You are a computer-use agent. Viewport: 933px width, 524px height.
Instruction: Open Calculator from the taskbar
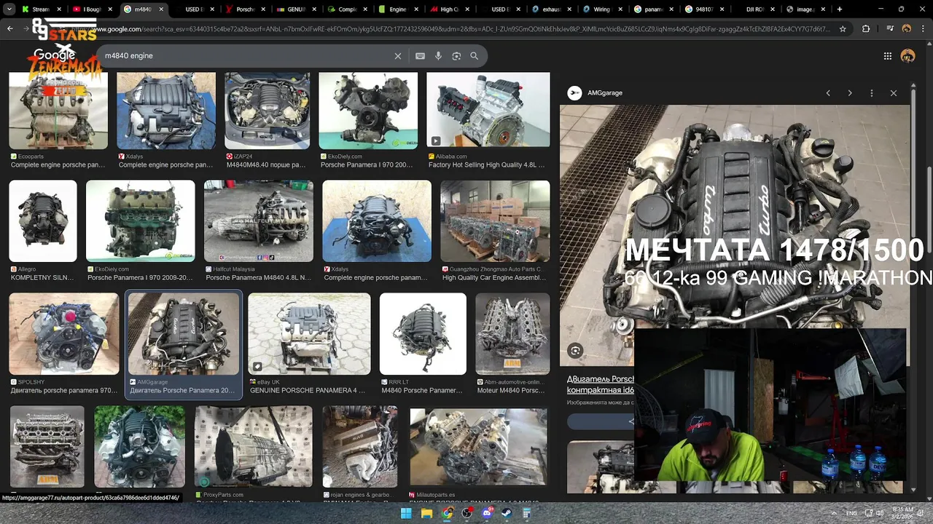526,514
